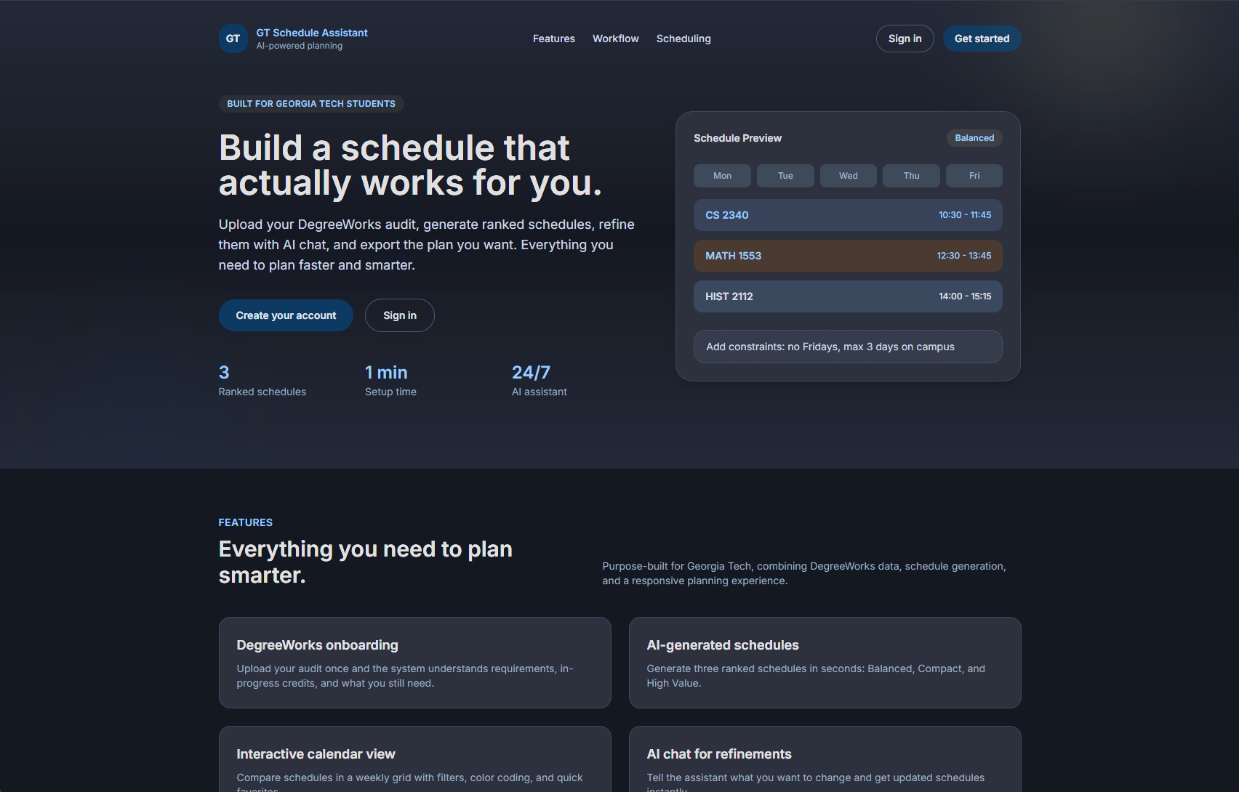Click the 'Everything you need to plan smarter' heading
1239x792 pixels.
366,562
